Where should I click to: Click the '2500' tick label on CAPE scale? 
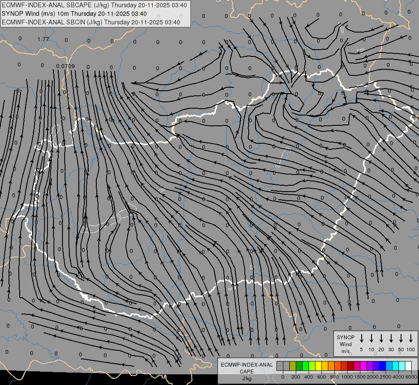click(386, 377)
